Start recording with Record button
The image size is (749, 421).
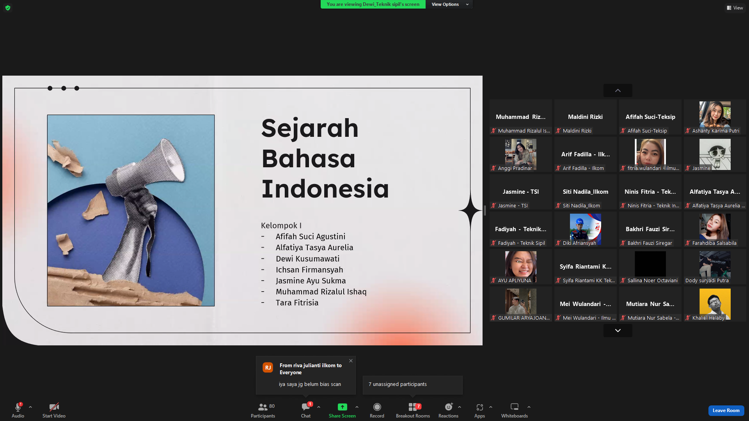click(377, 410)
